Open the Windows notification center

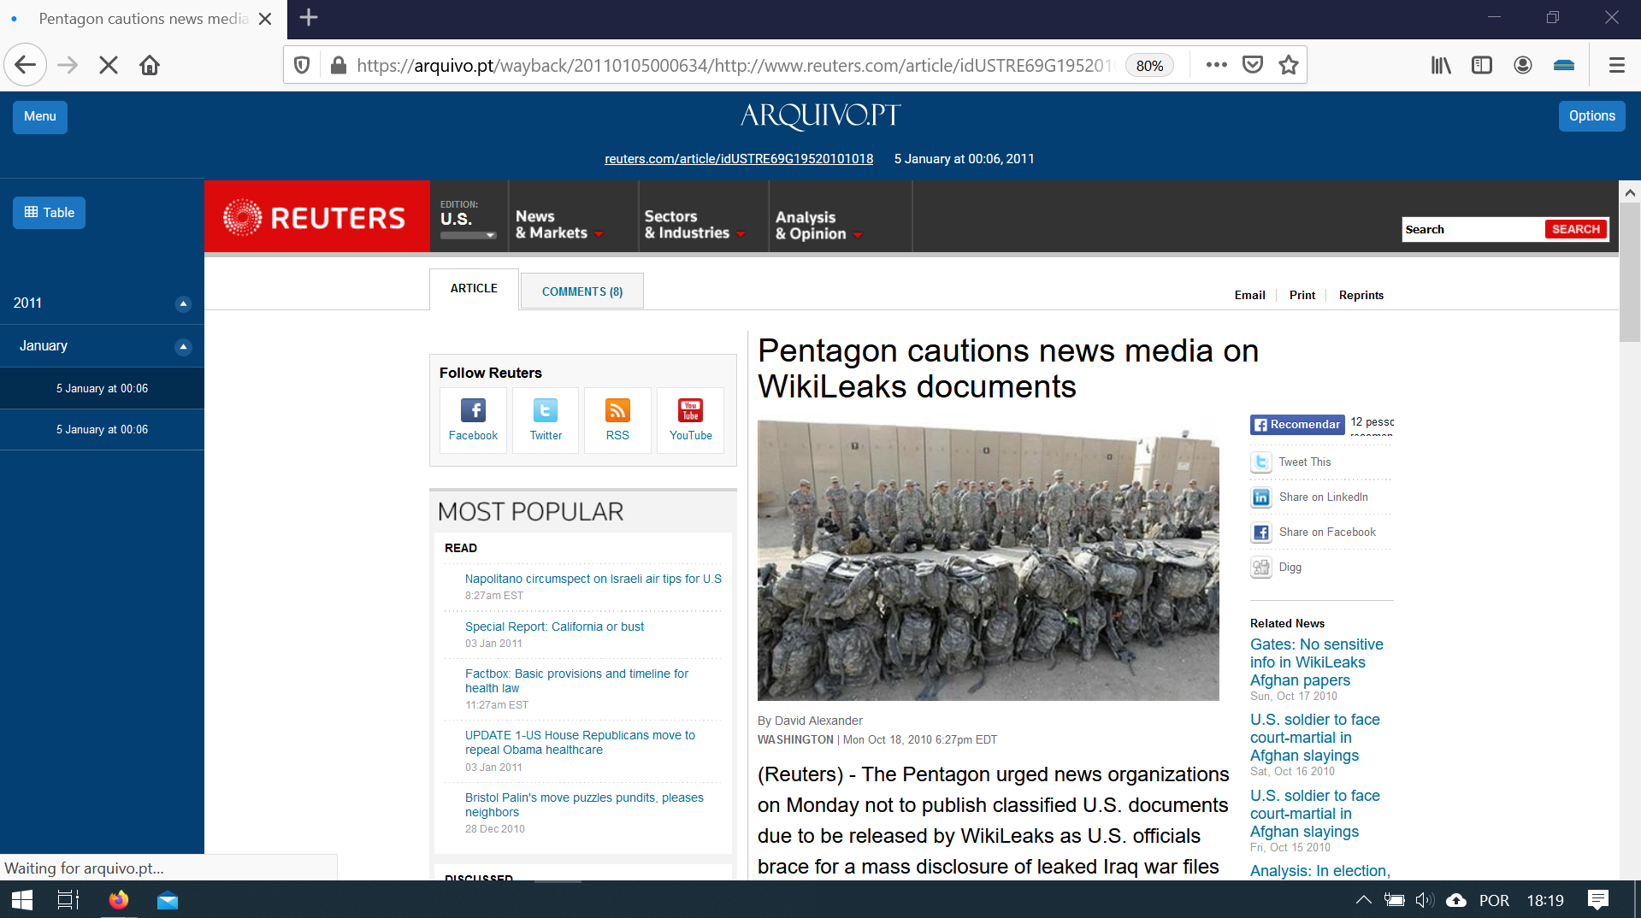click(1597, 900)
